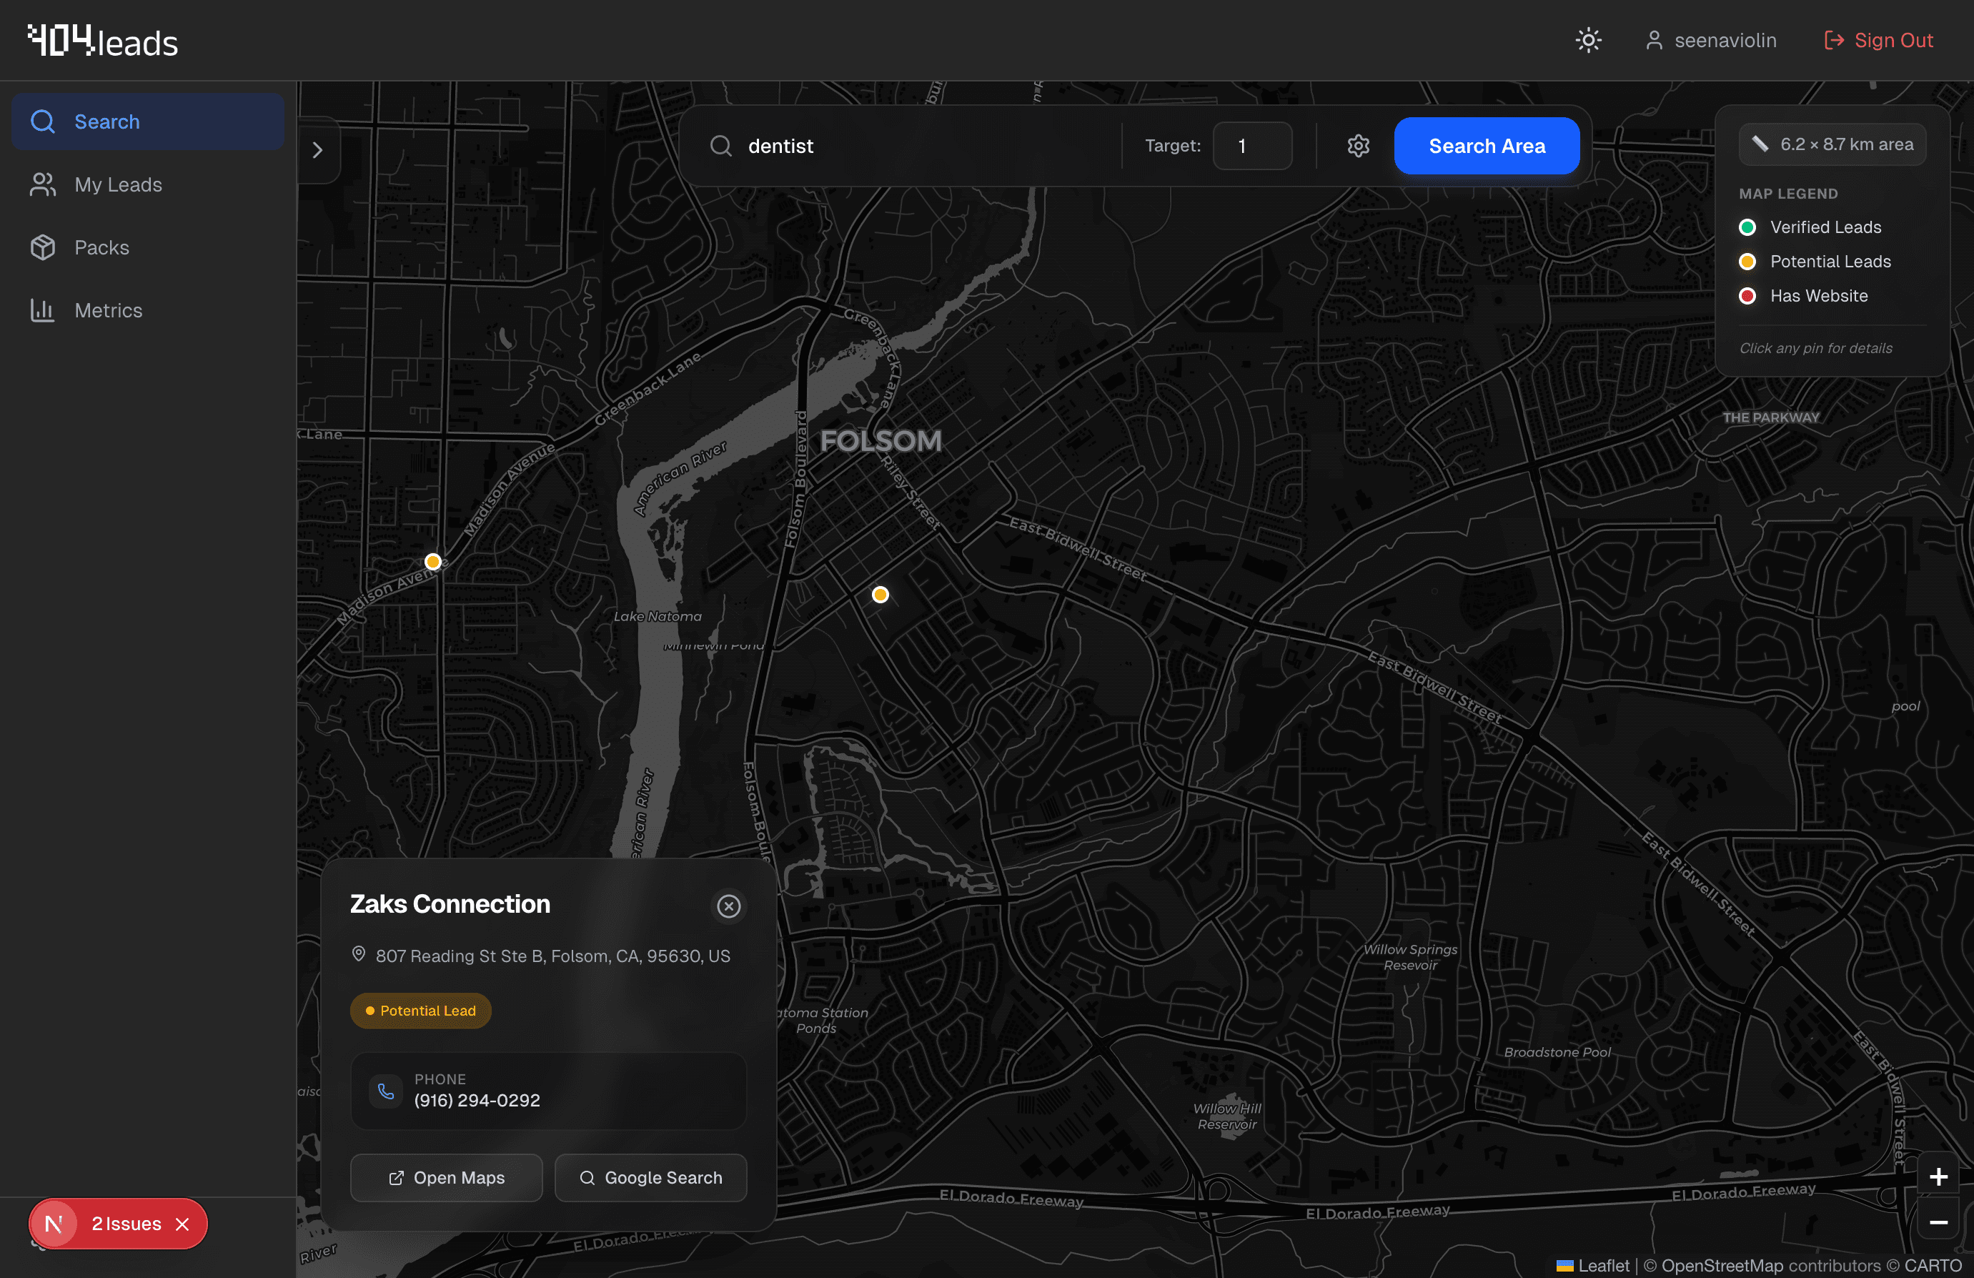Select the Search magnifier icon in the sidebar
The image size is (1974, 1278).
point(43,121)
